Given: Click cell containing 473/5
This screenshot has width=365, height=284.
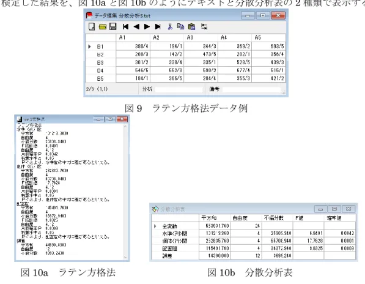Looking at the screenshot, I should point(201,54).
